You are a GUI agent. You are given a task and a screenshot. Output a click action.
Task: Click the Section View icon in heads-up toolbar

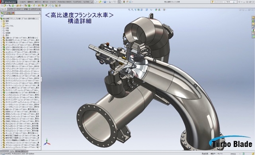(139, 10)
